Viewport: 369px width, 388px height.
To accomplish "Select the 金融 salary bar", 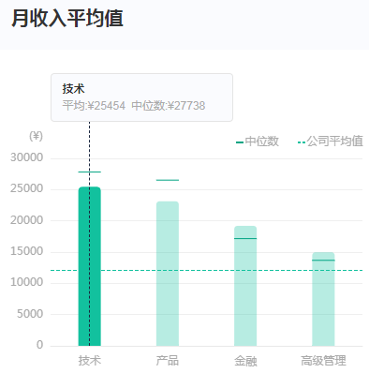I will pos(245,286).
